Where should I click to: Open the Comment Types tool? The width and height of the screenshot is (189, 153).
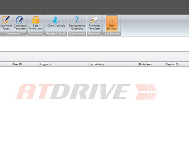point(6,23)
